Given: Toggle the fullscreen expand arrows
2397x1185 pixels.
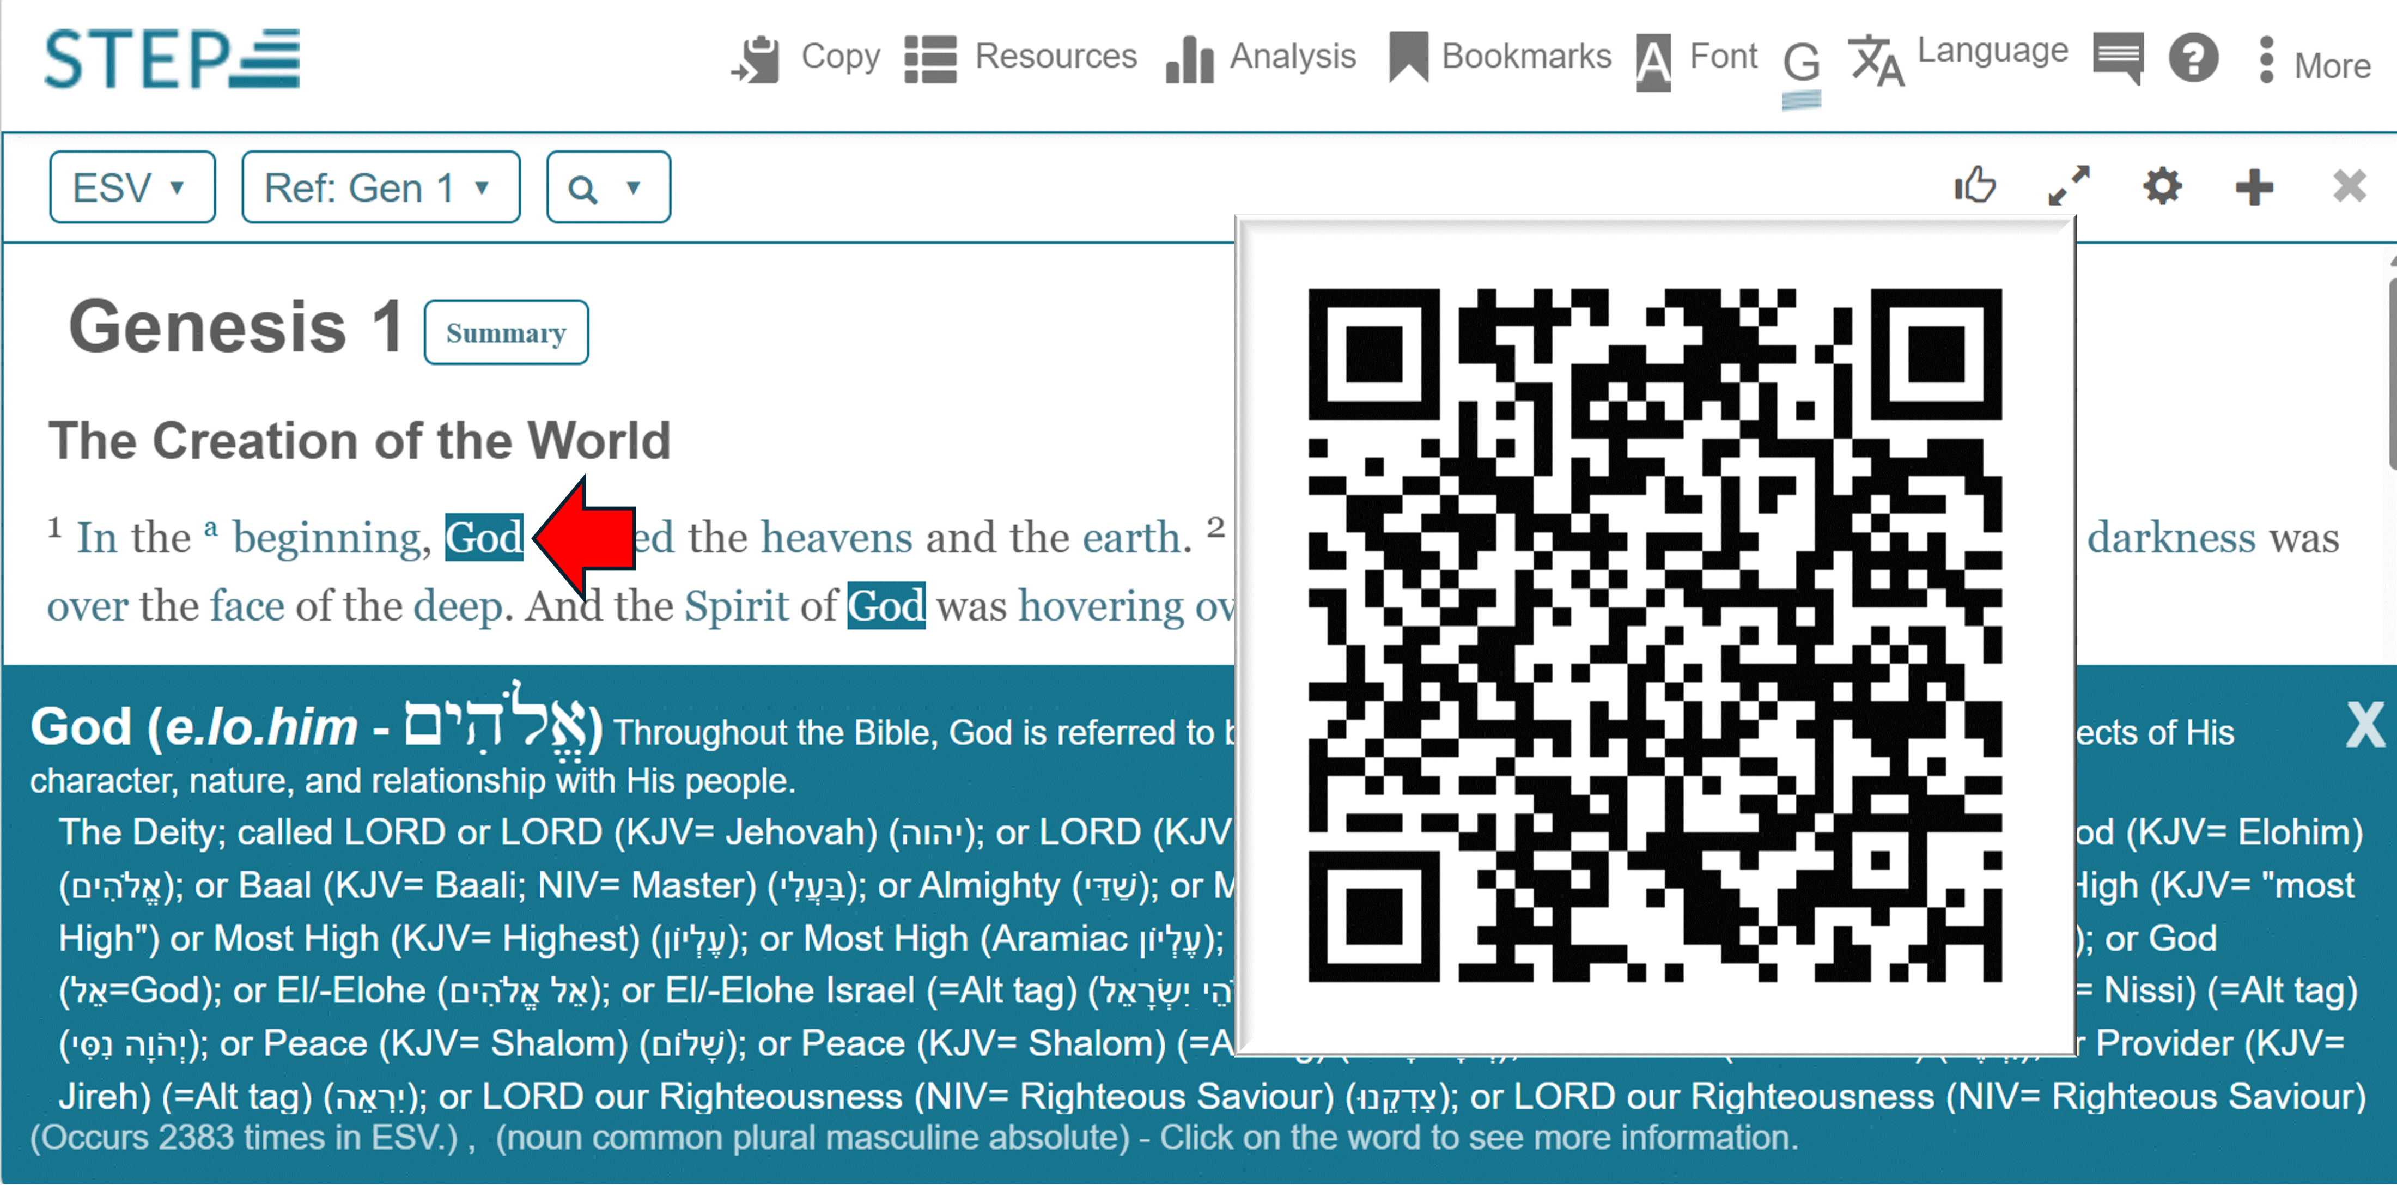Looking at the screenshot, I should click(2069, 185).
